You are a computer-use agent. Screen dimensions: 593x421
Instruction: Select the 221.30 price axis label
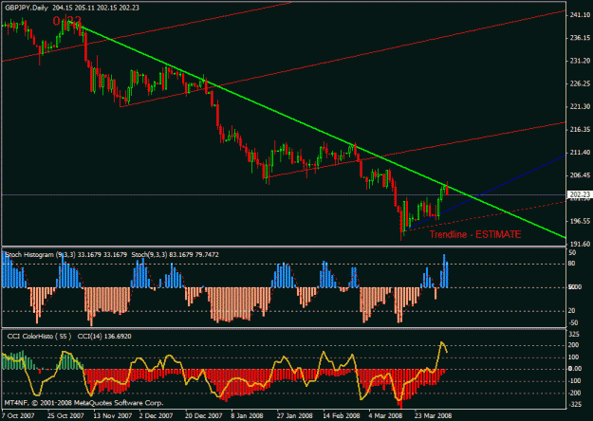580,107
